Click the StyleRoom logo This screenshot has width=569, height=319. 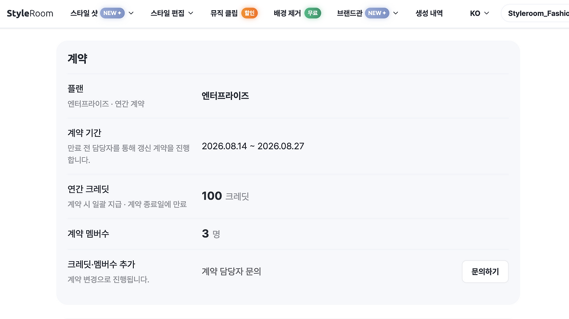pyautogui.click(x=30, y=13)
